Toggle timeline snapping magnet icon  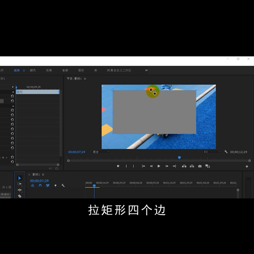tap(40, 186)
